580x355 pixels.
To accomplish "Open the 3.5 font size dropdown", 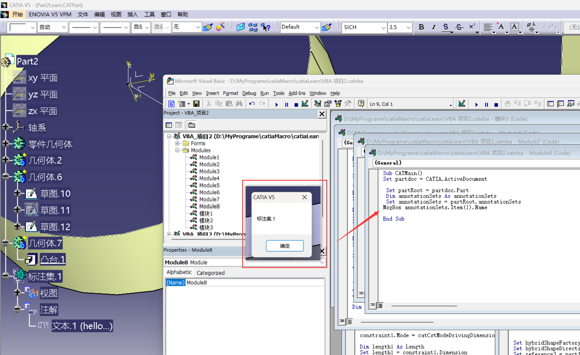I will (408, 28).
